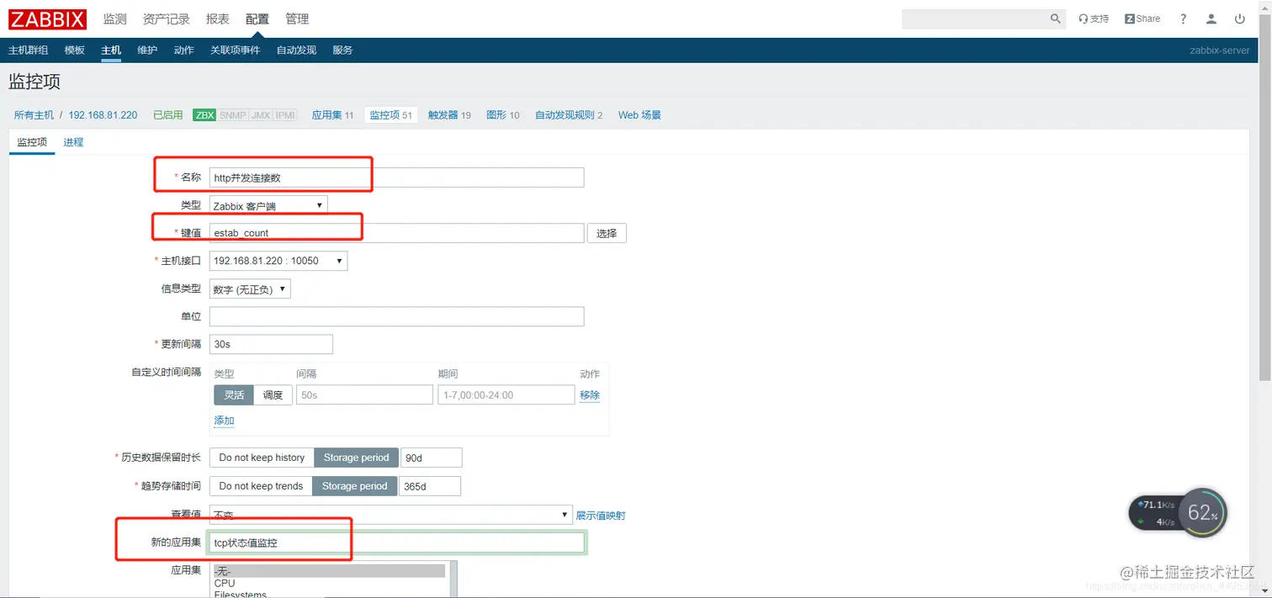Click the 选择 key button

[607, 233]
